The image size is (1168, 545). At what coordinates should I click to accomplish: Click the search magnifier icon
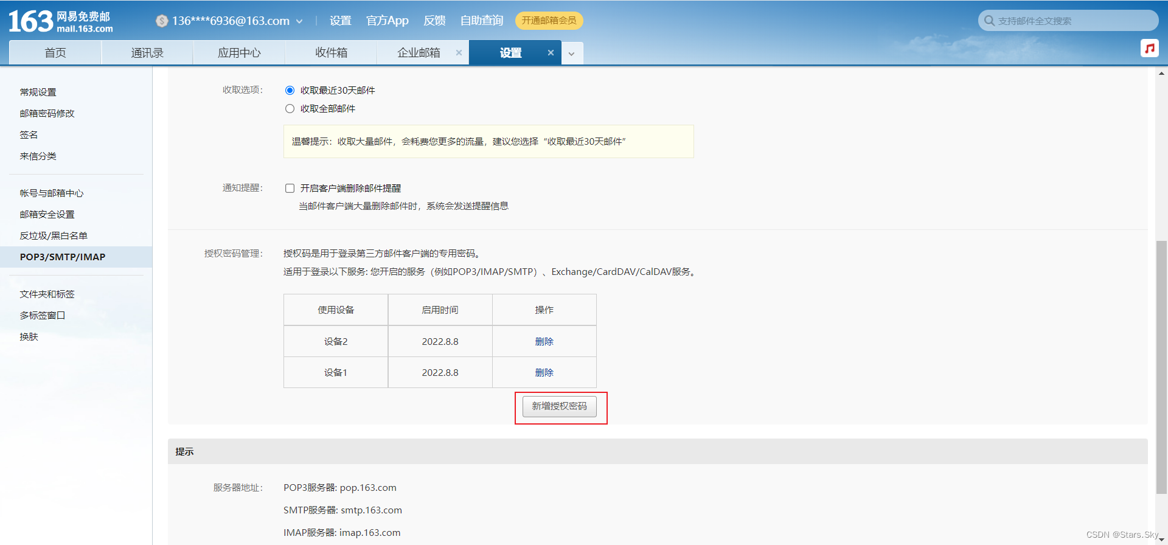click(989, 21)
